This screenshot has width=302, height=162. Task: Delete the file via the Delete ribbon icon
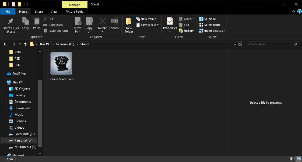pos(102,24)
